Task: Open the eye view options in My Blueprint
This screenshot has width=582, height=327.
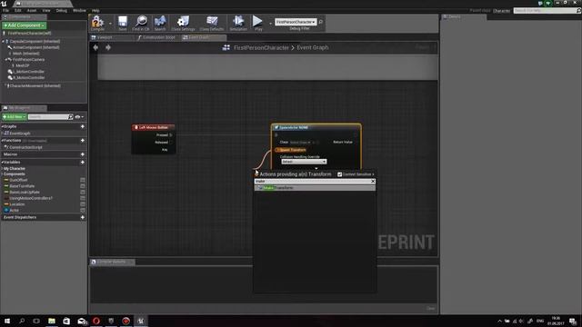Action: point(79,117)
